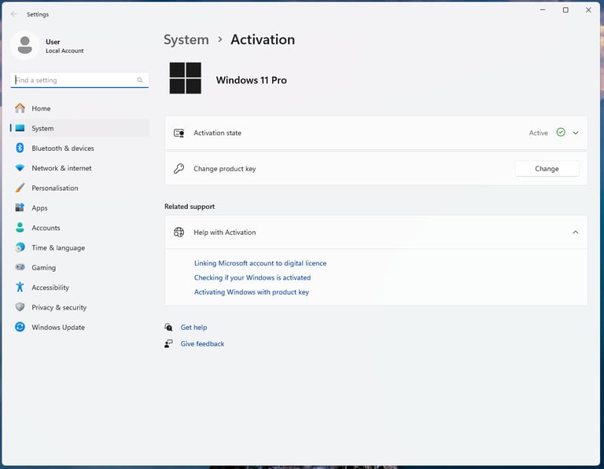The width and height of the screenshot is (604, 469).
Task: Click the Personalisation paintbrush icon
Action: (x=20, y=188)
